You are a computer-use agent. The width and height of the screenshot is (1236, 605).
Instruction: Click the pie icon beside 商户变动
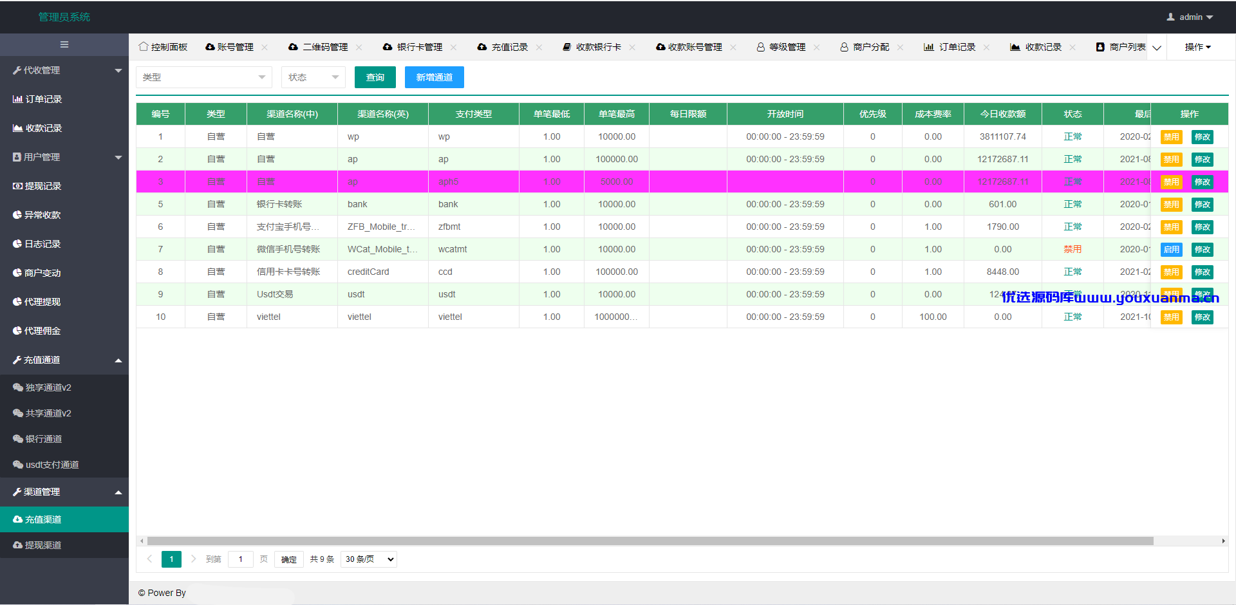point(17,273)
